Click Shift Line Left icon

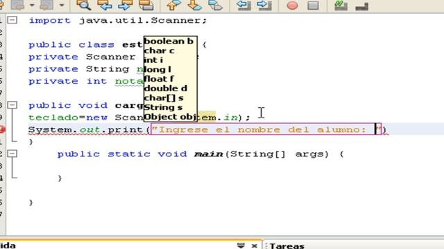(244, 5)
